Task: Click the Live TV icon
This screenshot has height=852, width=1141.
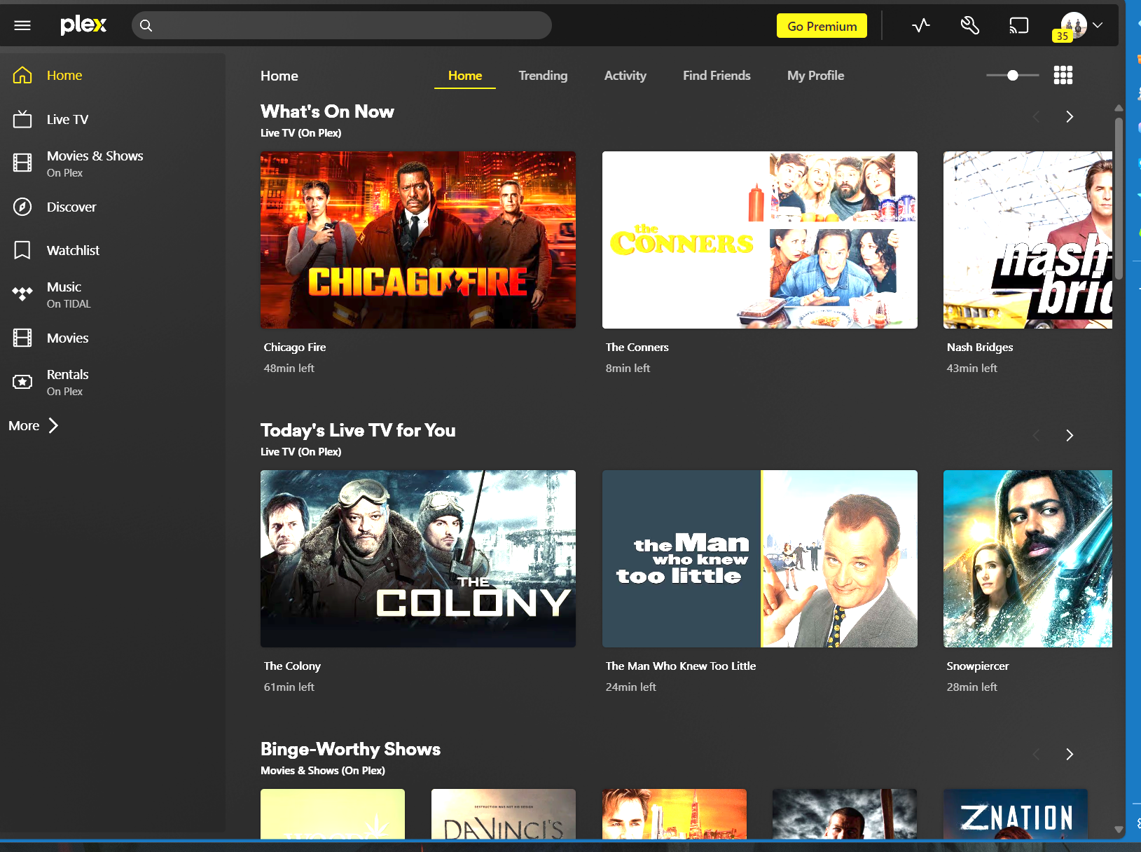Action: (22, 119)
